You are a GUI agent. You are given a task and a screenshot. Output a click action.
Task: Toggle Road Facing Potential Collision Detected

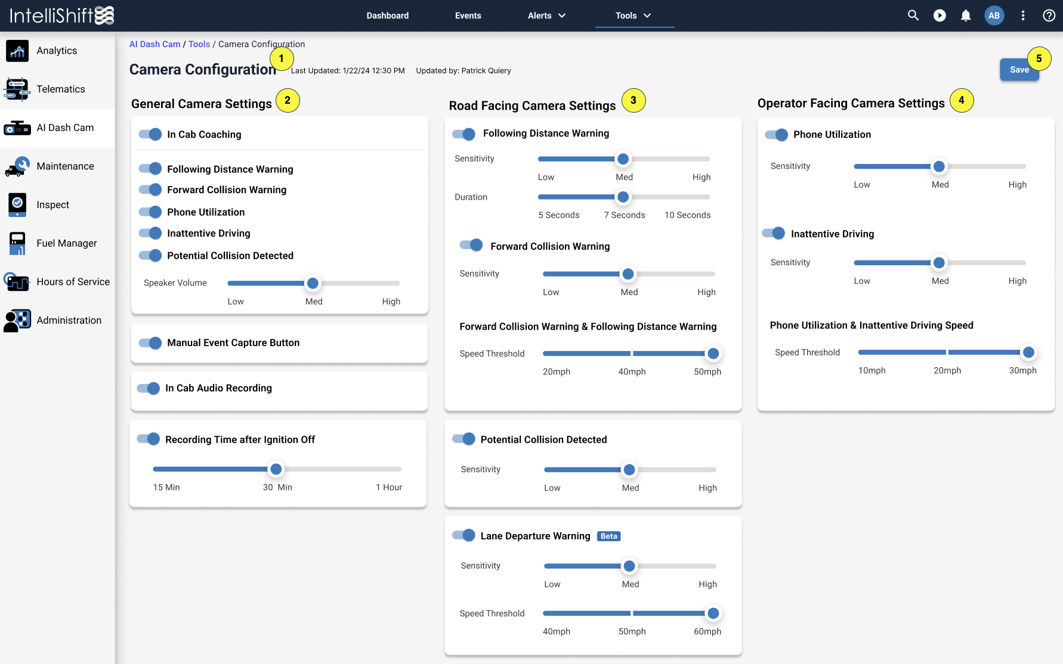[463, 439]
